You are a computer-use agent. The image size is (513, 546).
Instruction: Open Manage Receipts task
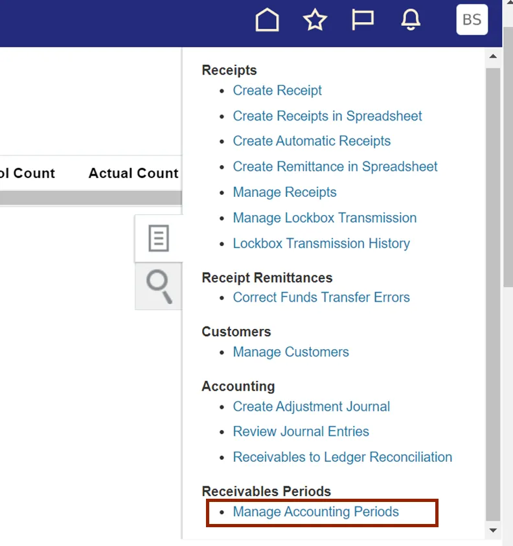(x=284, y=192)
